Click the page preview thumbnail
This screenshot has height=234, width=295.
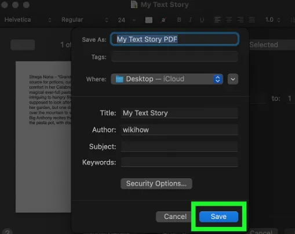(x=43, y=137)
